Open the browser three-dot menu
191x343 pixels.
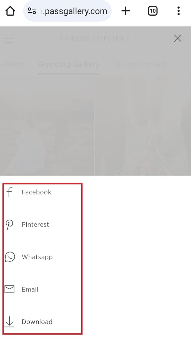coord(179,11)
